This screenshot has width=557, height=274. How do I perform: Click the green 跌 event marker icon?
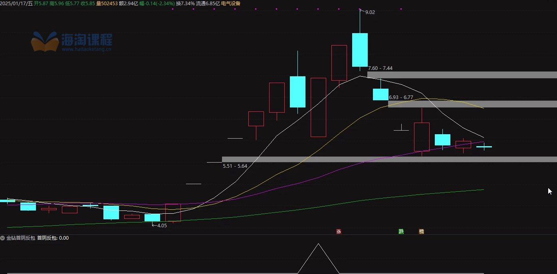pyautogui.click(x=401, y=231)
